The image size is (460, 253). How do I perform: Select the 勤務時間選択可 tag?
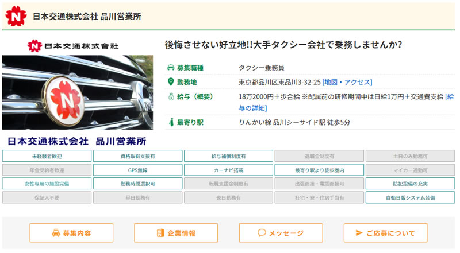[x=137, y=184]
